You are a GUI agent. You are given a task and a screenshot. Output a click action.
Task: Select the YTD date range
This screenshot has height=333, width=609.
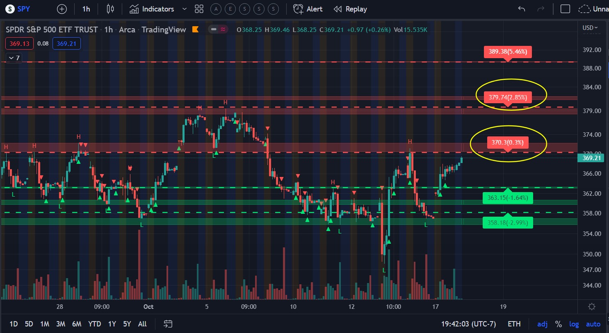94,324
